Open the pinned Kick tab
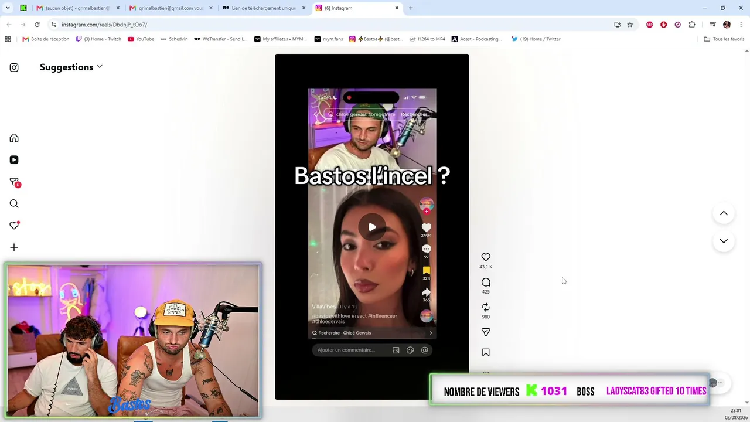This screenshot has width=750, height=422. [23, 8]
